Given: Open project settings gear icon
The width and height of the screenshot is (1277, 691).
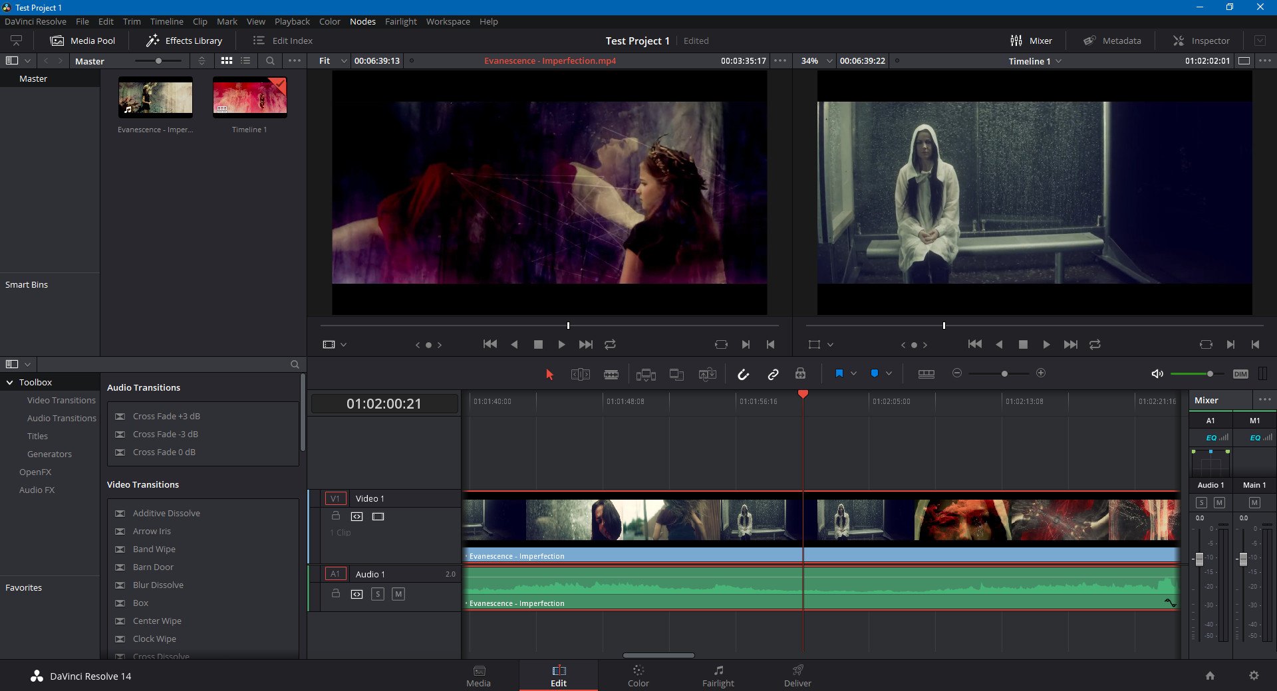Looking at the screenshot, I should 1254,676.
